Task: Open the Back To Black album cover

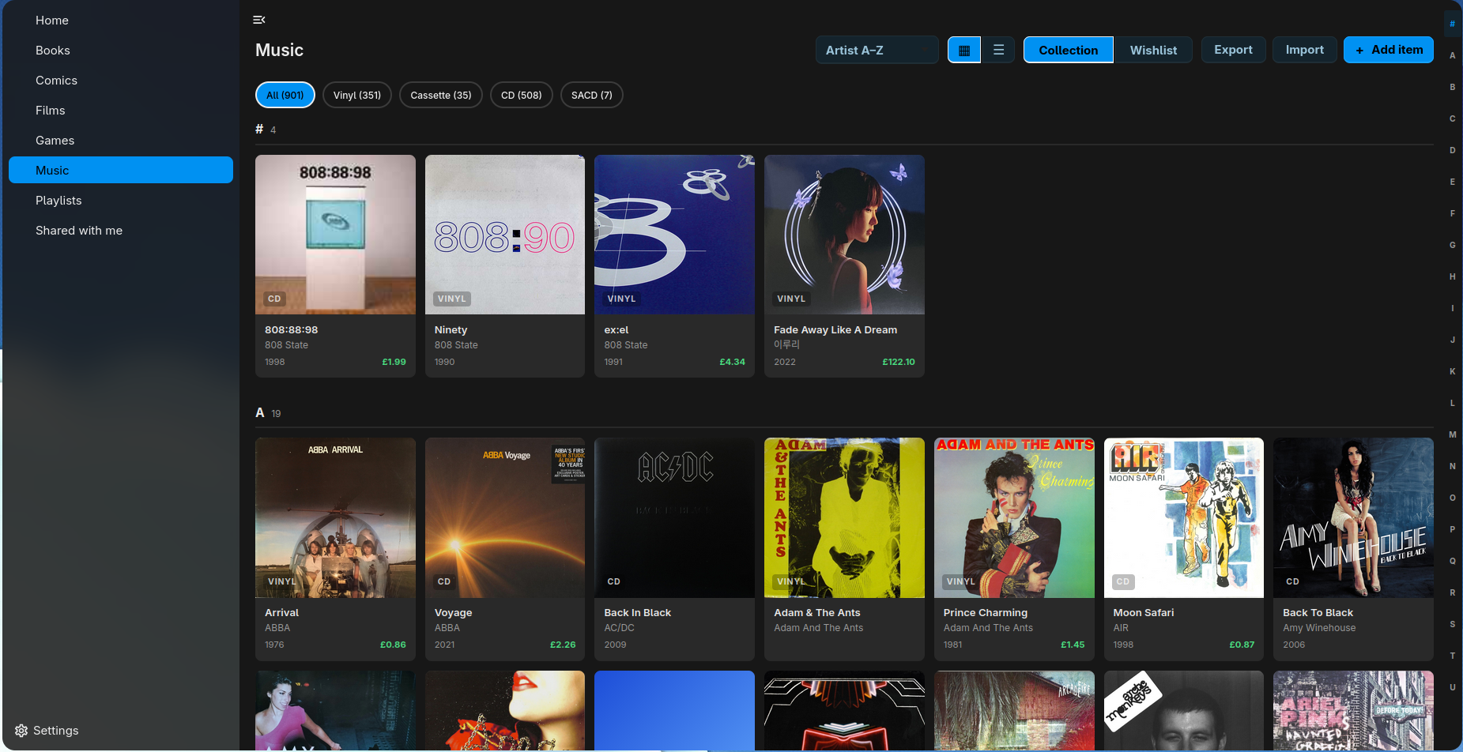Action: pyautogui.click(x=1353, y=517)
